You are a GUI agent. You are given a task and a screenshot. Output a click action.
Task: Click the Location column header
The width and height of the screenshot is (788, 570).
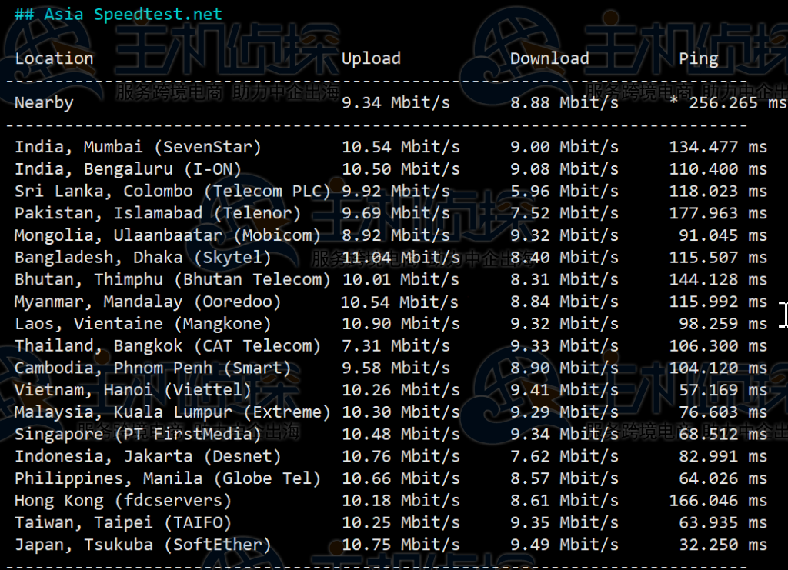click(54, 58)
